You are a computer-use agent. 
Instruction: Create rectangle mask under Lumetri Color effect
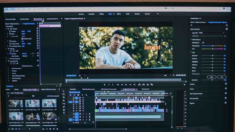[14, 63]
